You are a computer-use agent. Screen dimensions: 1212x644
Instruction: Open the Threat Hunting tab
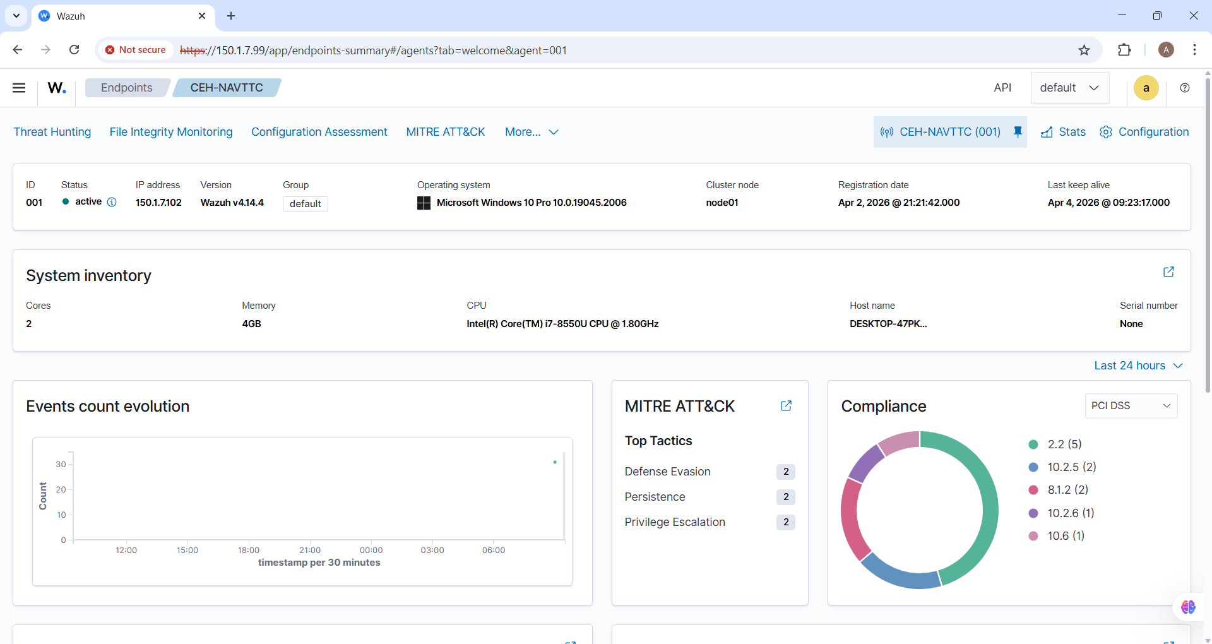[52, 132]
